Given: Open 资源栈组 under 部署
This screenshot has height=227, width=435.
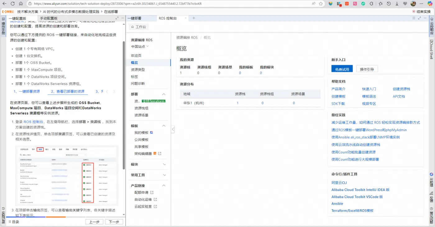Looking at the screenshot, I should [x=141, y=108].
